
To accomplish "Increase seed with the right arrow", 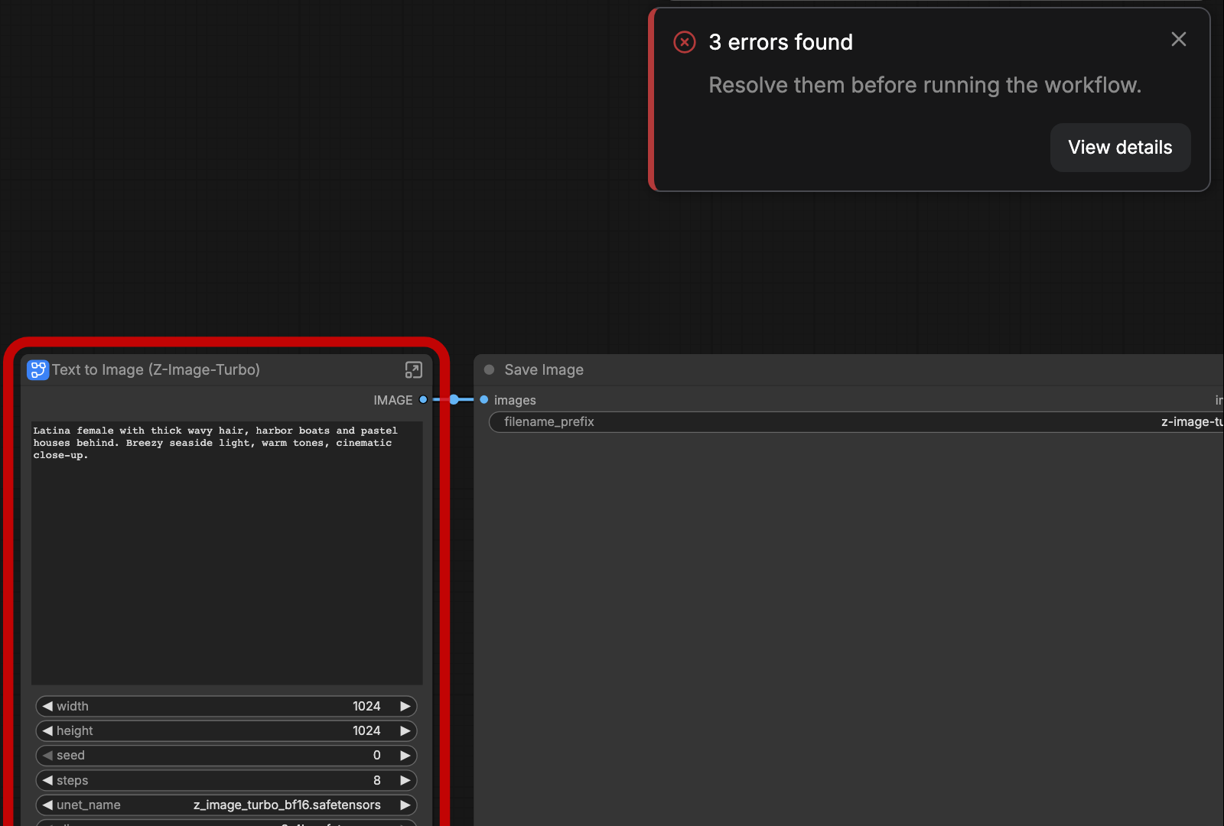I will tap(405, 756).
